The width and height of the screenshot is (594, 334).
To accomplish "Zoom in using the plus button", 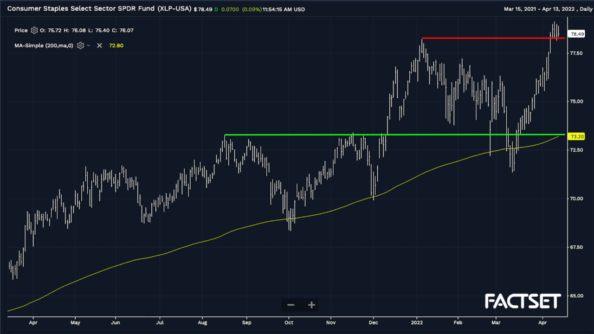I will (312, 305).
